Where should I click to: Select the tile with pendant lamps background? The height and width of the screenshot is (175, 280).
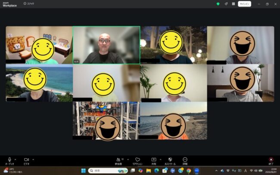click(x=240, y=83)
